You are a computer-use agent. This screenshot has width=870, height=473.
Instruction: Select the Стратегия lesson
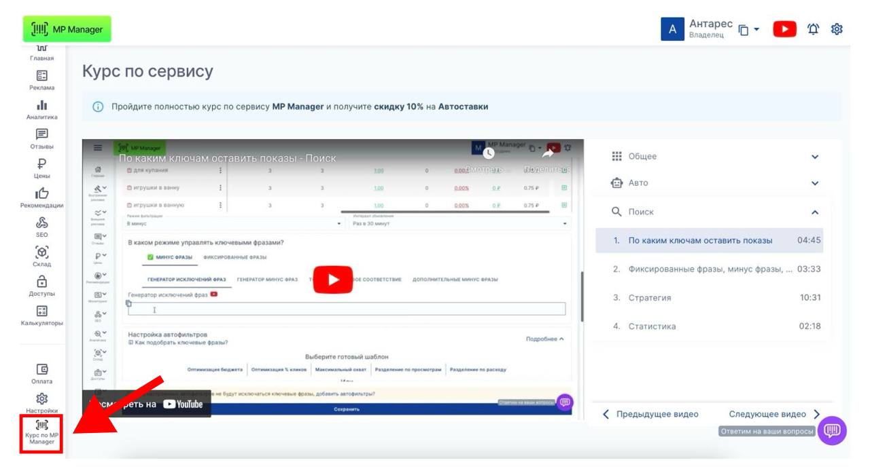[650, 298]
